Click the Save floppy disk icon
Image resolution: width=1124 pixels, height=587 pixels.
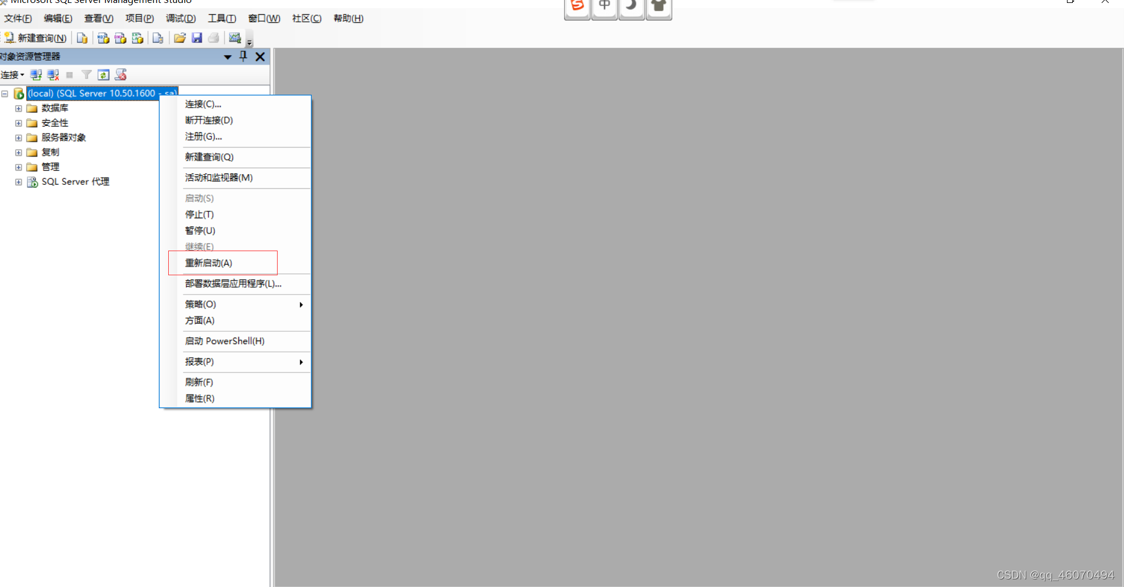(197, 38)
